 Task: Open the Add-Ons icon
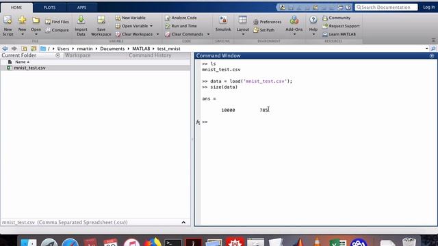(294, 20)
